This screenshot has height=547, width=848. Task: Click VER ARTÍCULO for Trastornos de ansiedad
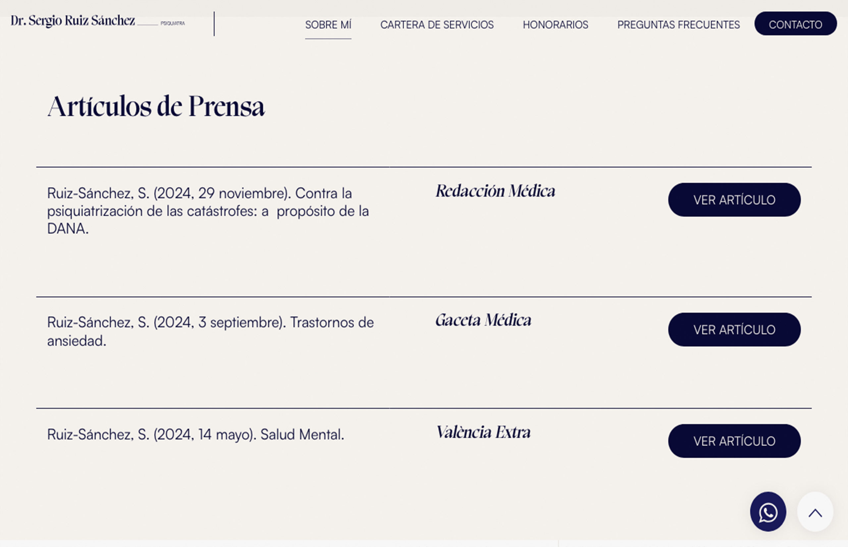(x=734, y=329)
